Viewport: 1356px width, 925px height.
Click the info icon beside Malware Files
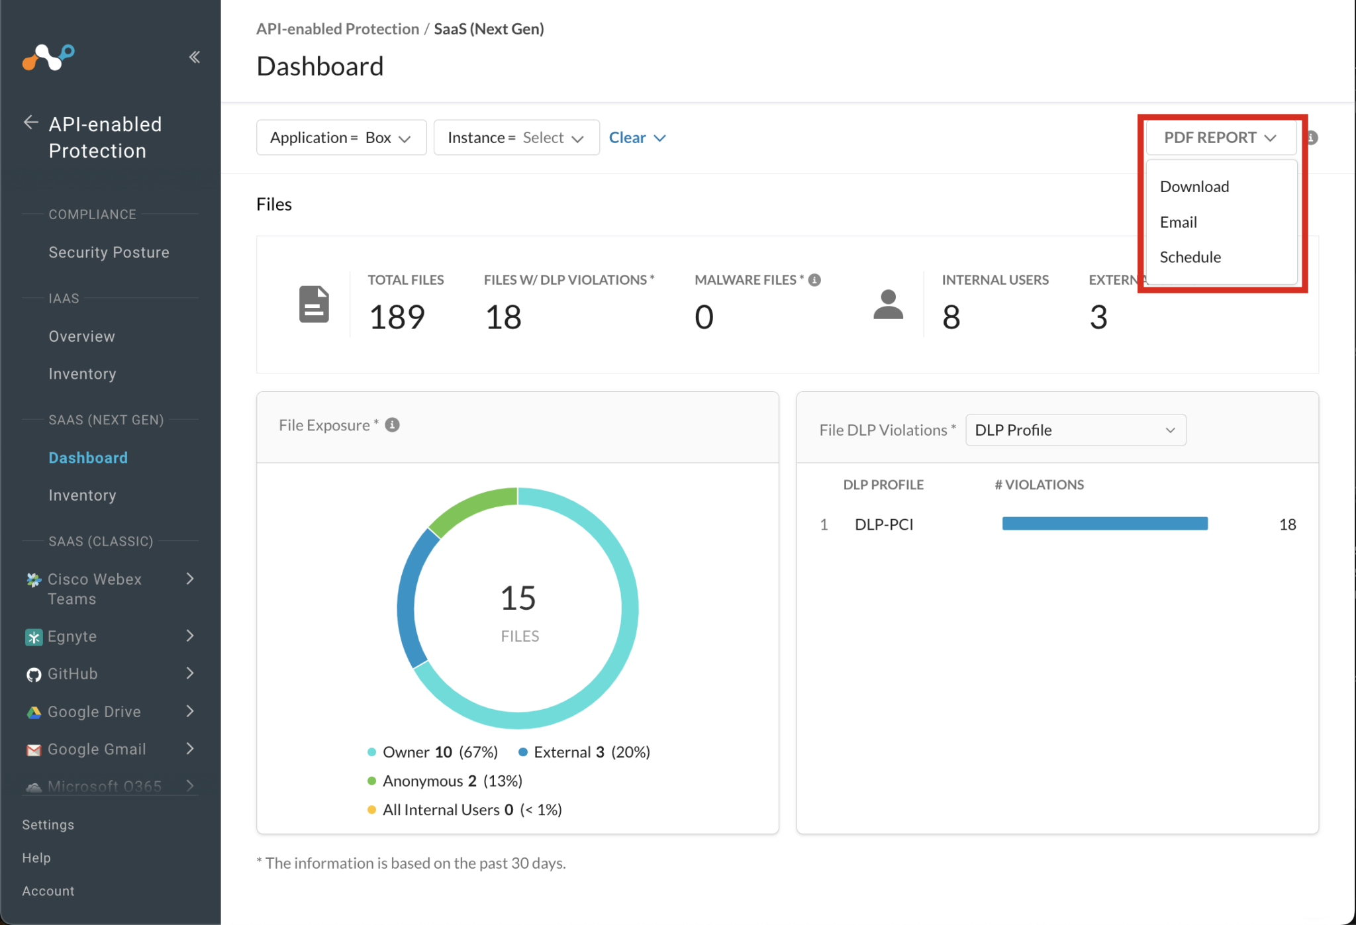[813, 279]
